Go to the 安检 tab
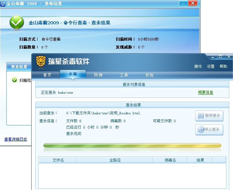 (149, 75)
